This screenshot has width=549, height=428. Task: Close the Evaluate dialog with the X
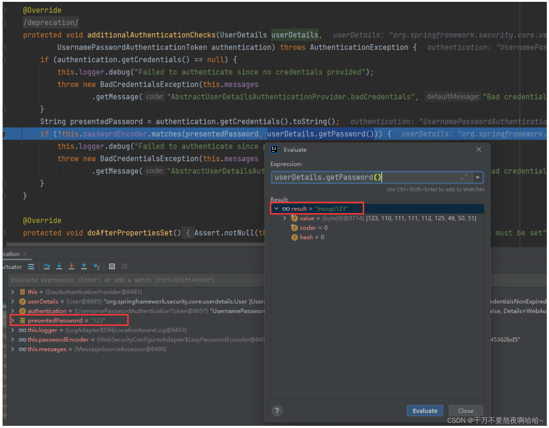479,149
